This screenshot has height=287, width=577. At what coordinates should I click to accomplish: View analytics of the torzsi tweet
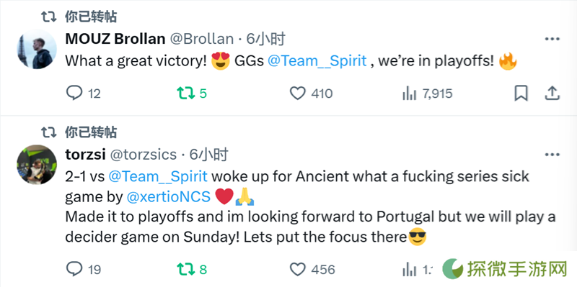click(418, 270)
